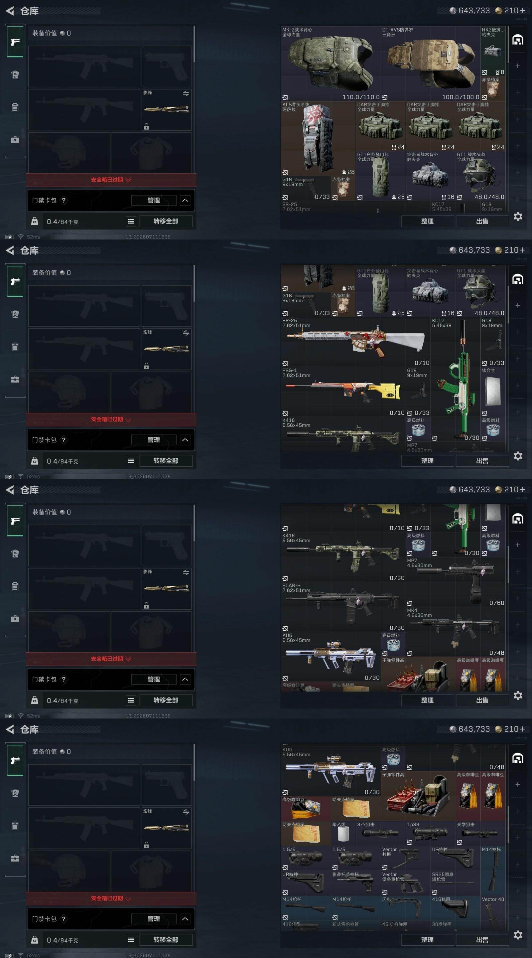The height and width of the screenshot is (958, 532).
Task: Expand the 安全箱已过期 bar in the 聚乙烯 view
Action: [111, 898]
